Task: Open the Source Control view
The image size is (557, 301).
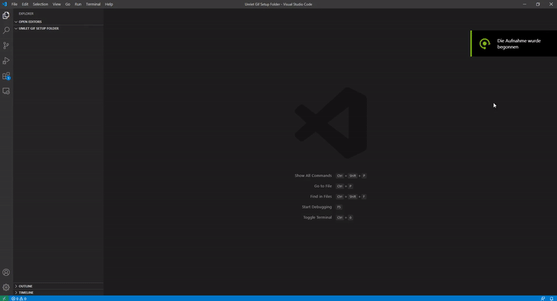Action: [x=6, y=45]
